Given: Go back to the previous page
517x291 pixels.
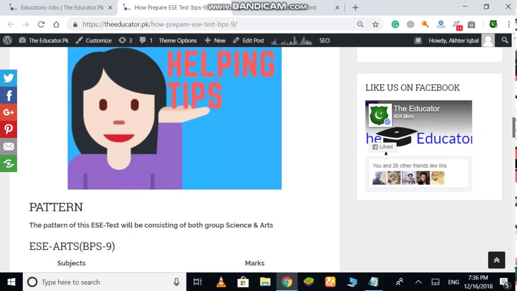Looking at the screenshot, I should [x=11, y=24].
